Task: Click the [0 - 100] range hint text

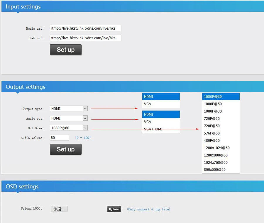Action: (x=83, y=137)
